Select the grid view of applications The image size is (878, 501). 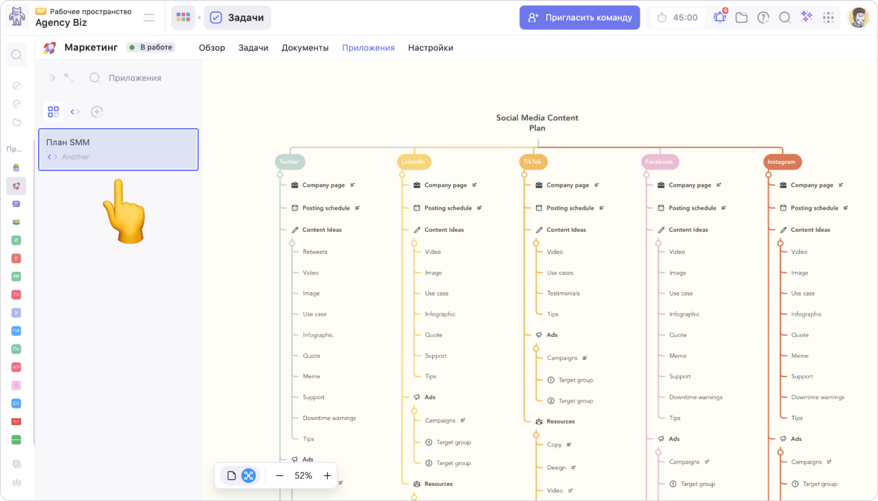(x=54, y=112)
